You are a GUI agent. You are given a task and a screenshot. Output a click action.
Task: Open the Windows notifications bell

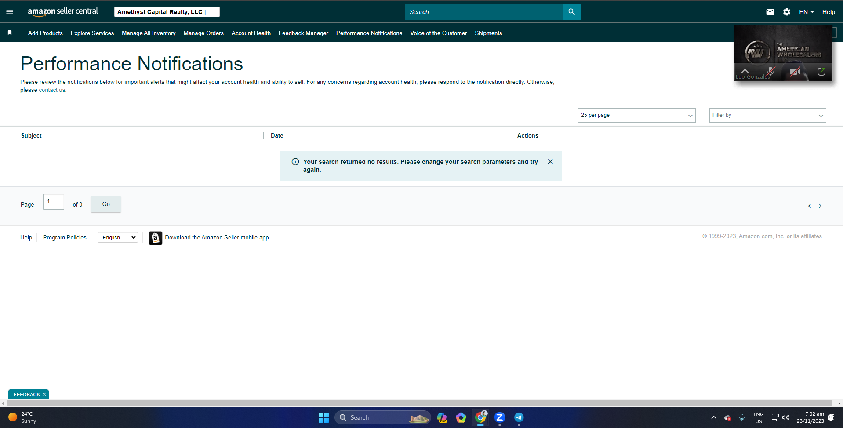point(831,417)
